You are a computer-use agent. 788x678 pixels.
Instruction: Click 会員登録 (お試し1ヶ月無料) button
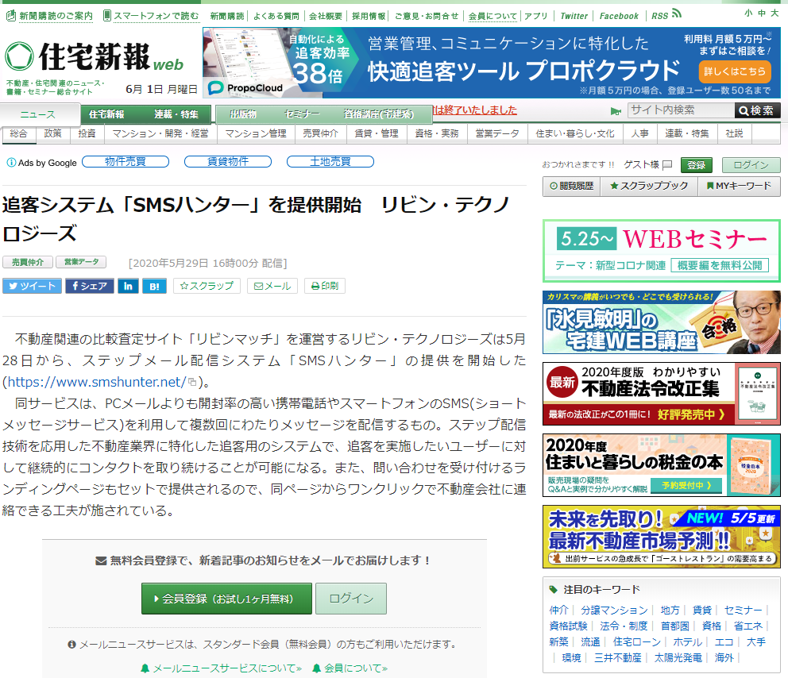226,599
